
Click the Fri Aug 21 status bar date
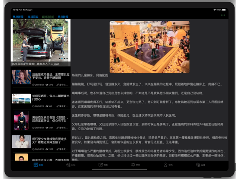[28, 10]
